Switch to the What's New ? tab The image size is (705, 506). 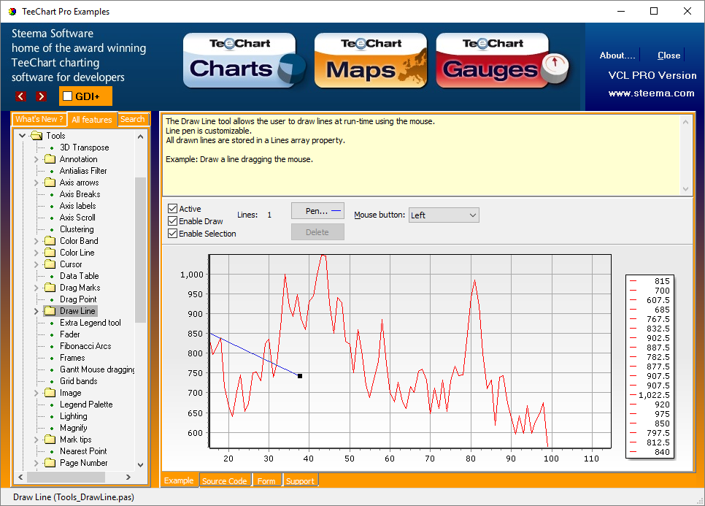click(x=39, y=119)
